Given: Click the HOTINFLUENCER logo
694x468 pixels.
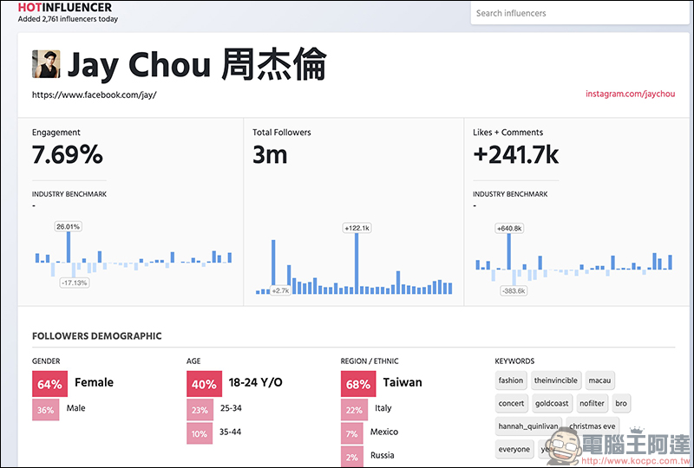Looking at the screenshot, I should (64, 7).
